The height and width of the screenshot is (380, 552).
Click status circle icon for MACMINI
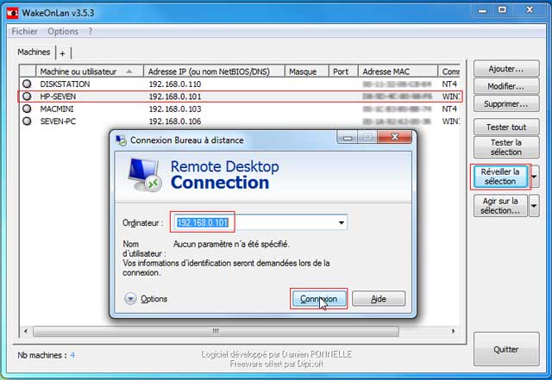27,109
